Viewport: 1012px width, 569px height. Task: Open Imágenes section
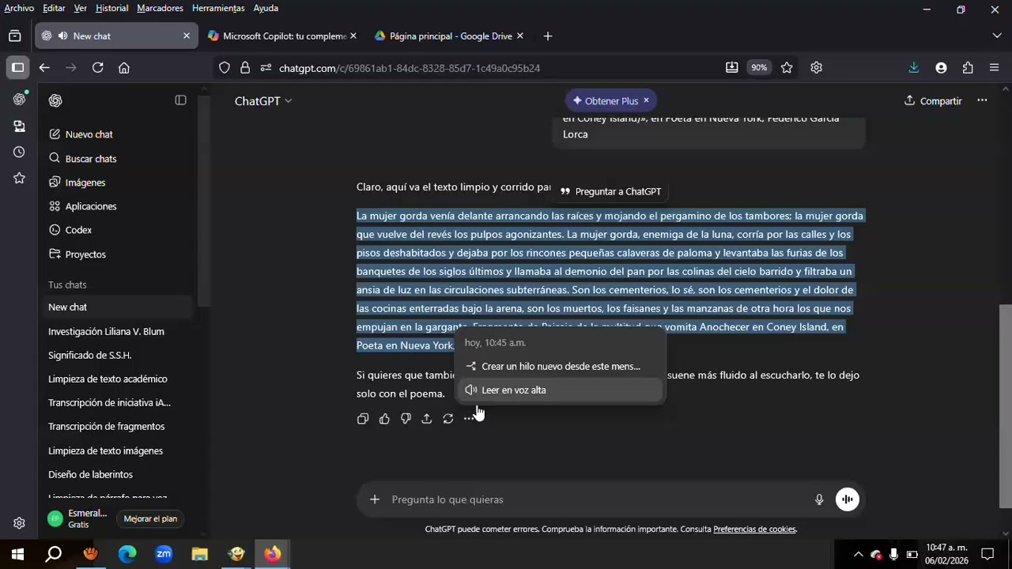(77, 183)
